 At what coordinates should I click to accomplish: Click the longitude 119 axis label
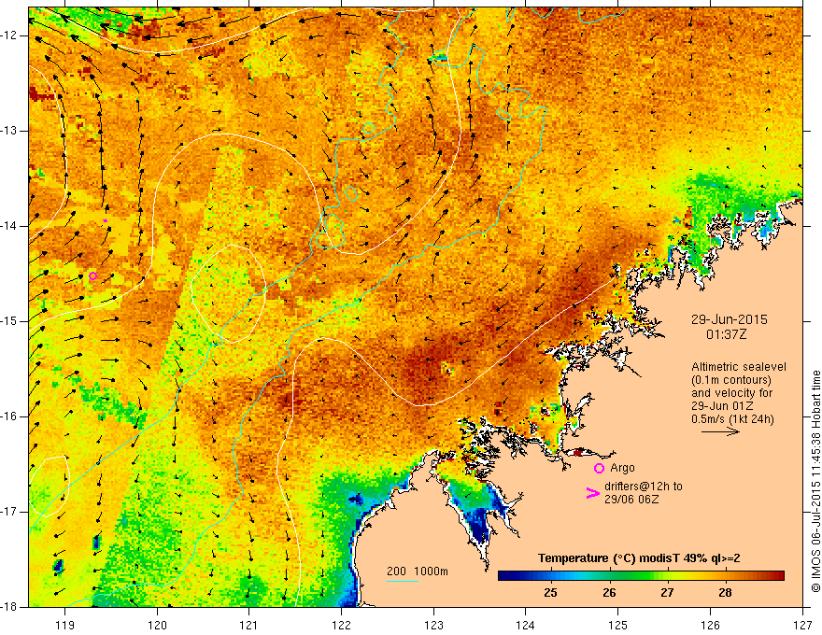point(65,625)
